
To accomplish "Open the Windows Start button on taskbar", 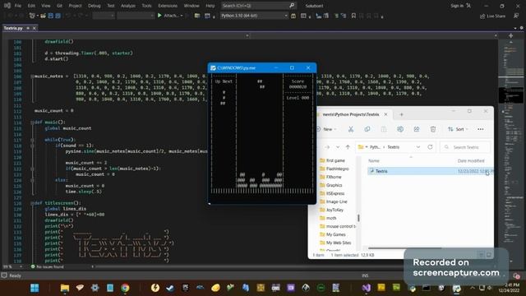I will point(35,288).
